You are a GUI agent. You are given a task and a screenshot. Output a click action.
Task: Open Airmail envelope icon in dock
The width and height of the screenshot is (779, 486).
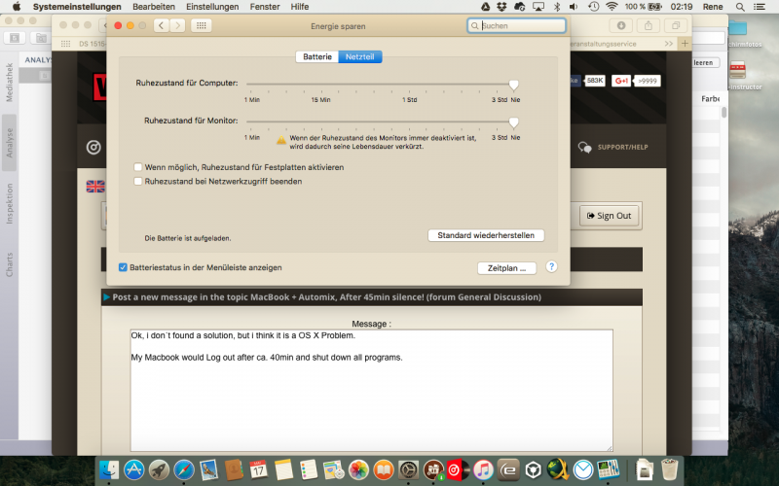pyautogui.click(x=583, y=469)
